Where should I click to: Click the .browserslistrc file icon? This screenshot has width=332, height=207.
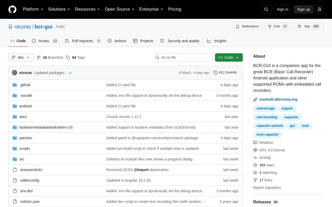15,170
